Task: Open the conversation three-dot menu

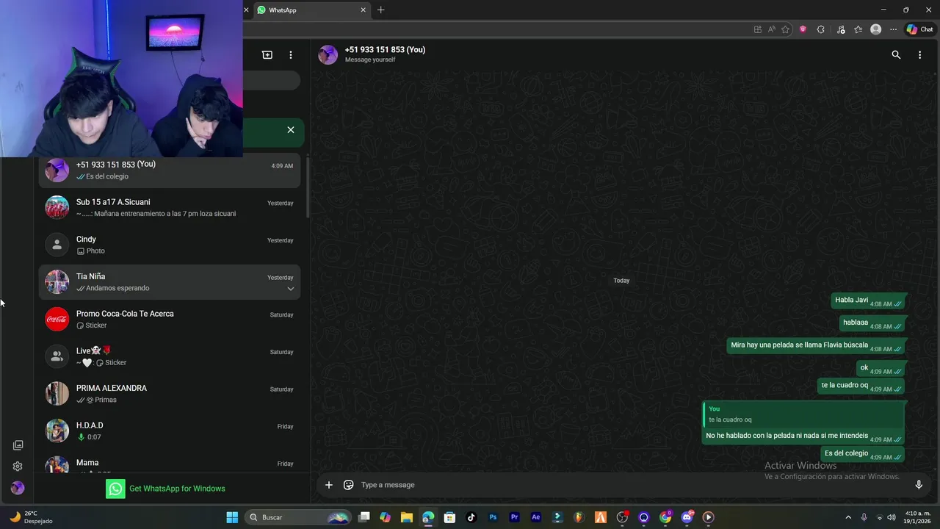Action: click(x=919, y=55)
